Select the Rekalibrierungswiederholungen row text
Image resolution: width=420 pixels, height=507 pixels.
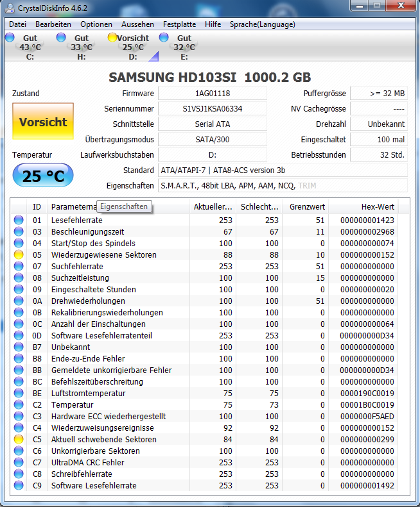(107, 312)
